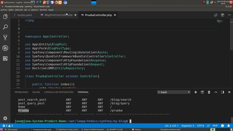Screen dimensions: 233x131
Task: Open the Aplicaciones system menu
Action: (x=9, y=3)
